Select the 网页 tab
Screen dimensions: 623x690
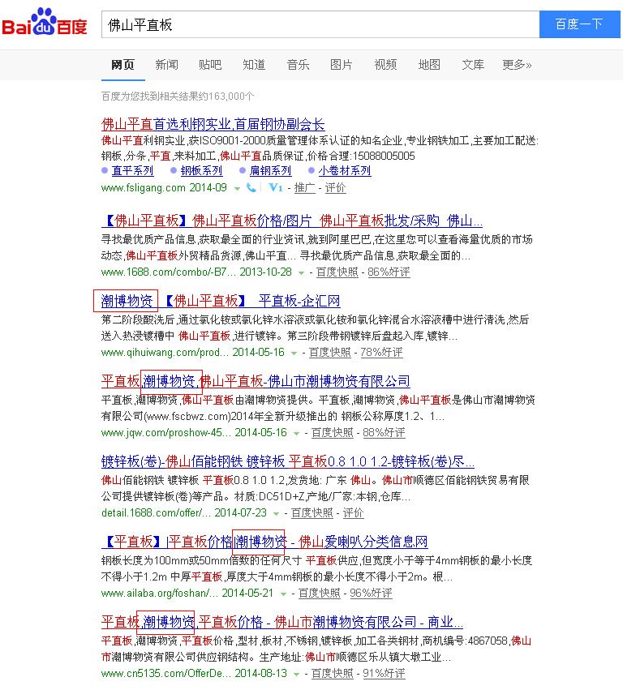[122, 65]
